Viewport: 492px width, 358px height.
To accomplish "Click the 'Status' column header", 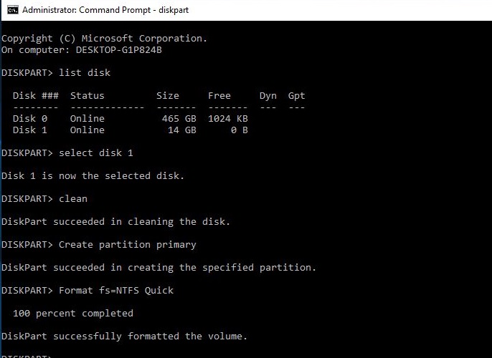I will click(x=87, y=95).
